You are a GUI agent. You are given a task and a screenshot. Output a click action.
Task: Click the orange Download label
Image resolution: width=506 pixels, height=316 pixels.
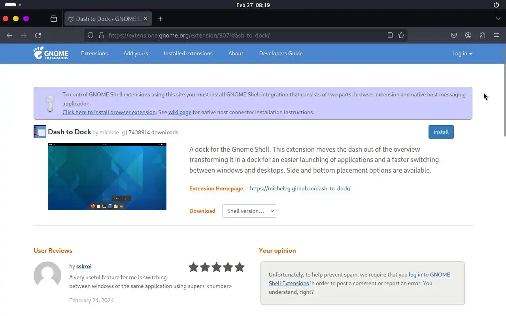click(x=202, y=211)
